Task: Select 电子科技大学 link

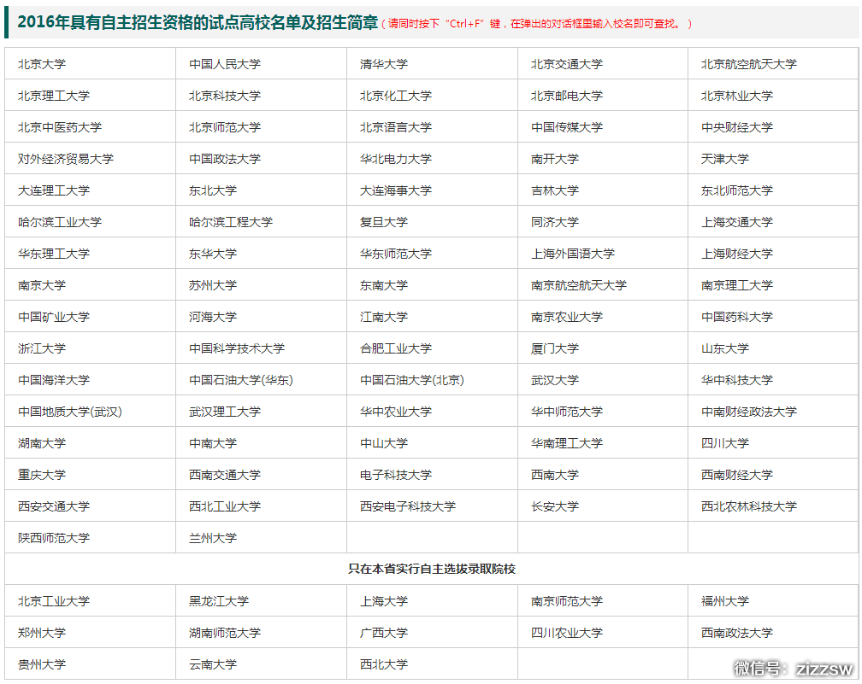Action: pyautogui.click(x=396, y=474)
